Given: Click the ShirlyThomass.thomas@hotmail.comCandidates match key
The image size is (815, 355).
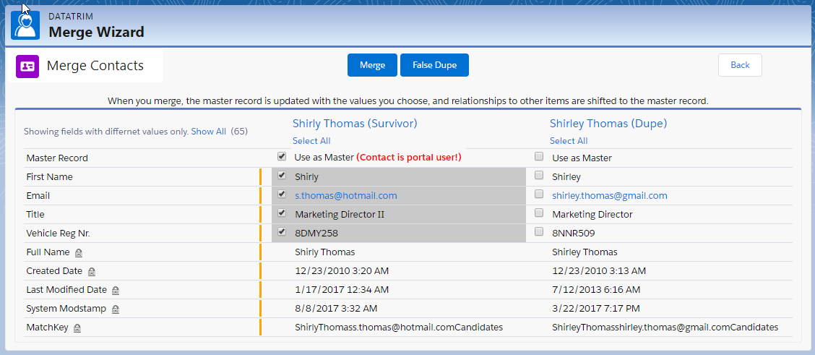Looking at the screenshot, I should [x=399, y=328].
